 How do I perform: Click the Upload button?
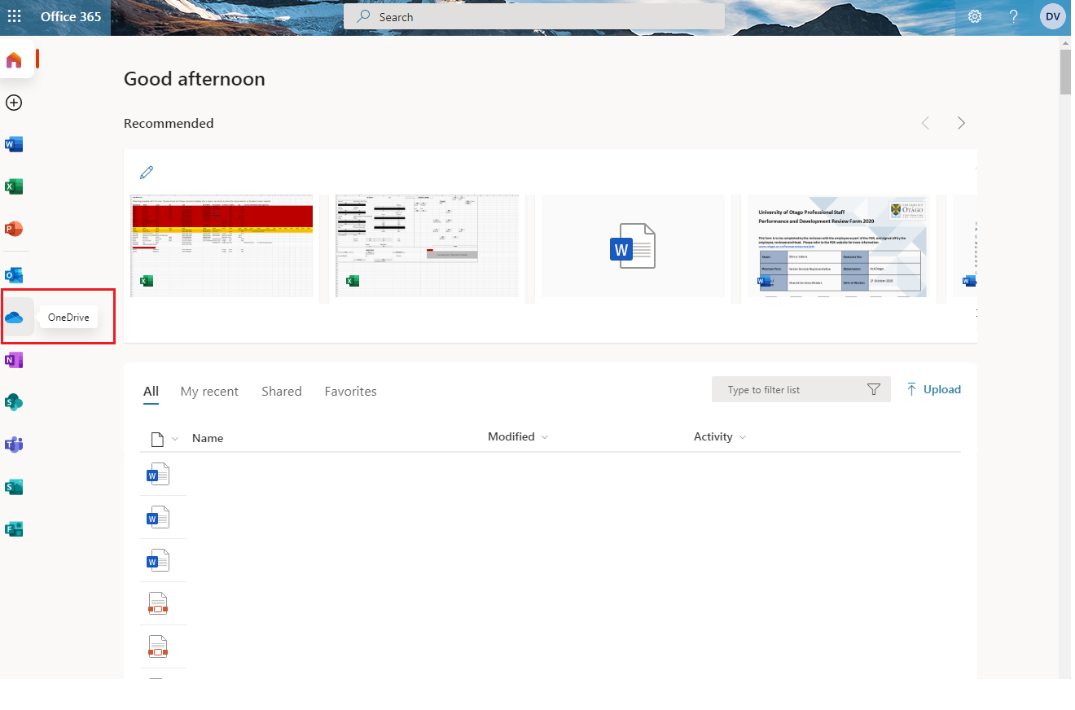tap(933, 390)
